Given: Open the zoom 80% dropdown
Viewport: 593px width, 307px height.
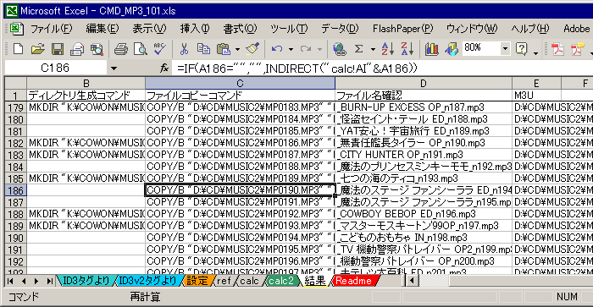Looking at the screenshot, I should (x=505, y=49).
